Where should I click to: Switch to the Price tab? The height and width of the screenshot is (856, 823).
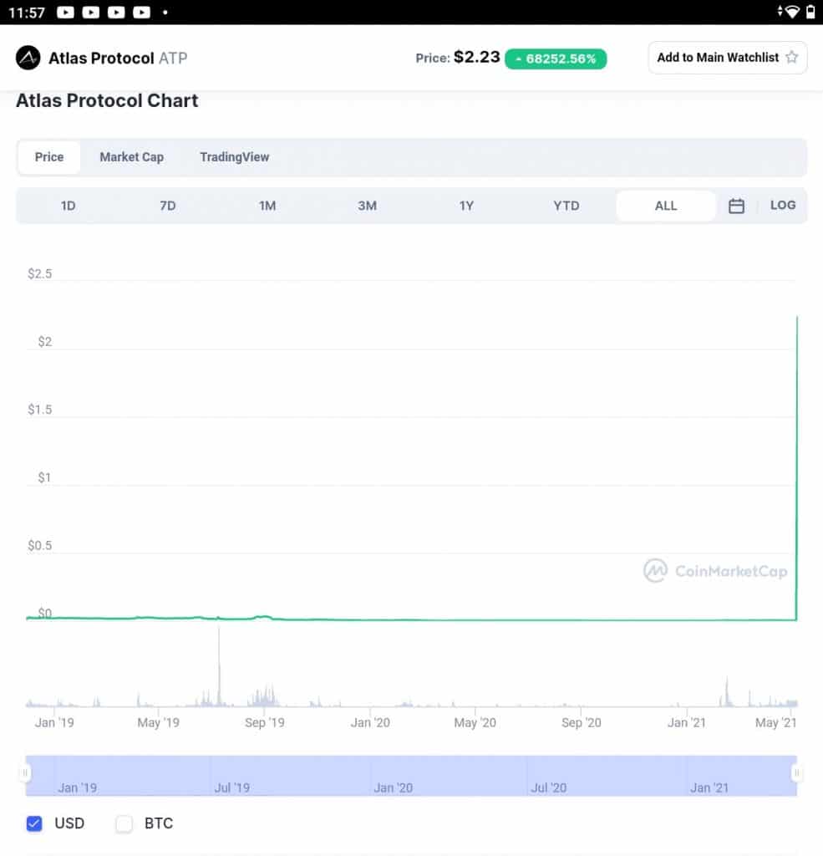pos(49,157)
